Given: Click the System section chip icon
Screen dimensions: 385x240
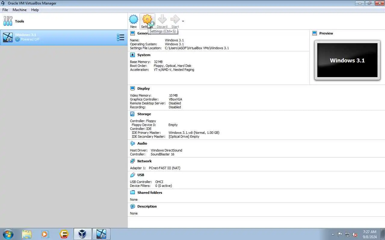Looking at the screenshot, I should click(x=132, y=55).
